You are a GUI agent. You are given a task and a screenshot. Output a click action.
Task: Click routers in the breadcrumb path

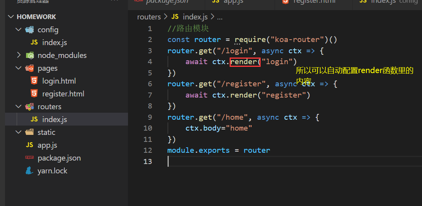[149, 17]
